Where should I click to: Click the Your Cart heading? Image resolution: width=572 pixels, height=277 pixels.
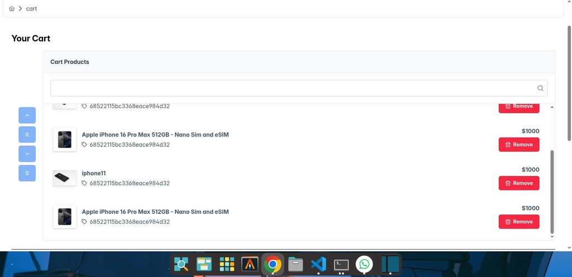click(x=31, y=38)
